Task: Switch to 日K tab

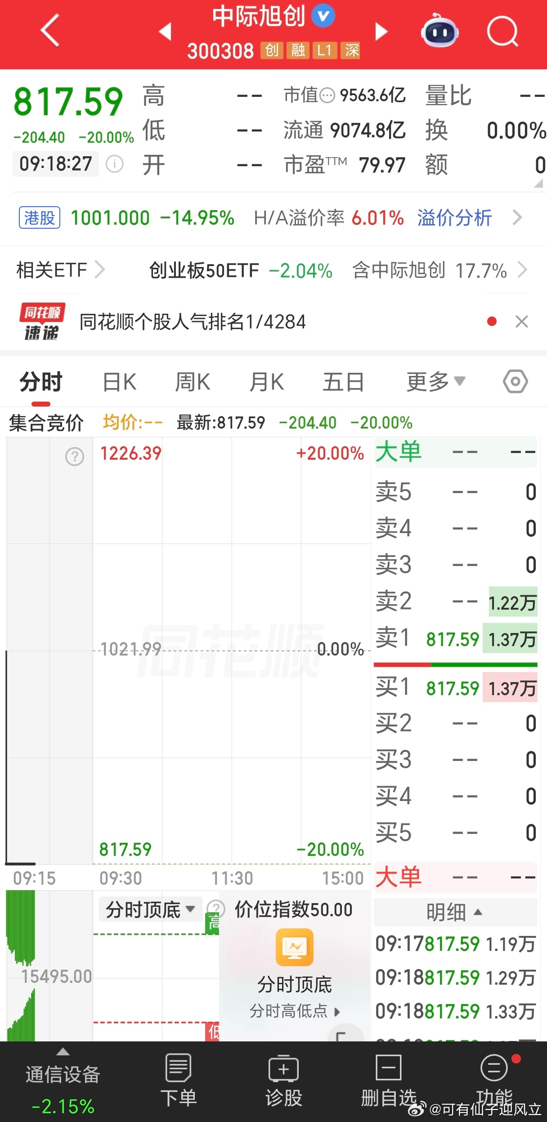Action: tap(120, 382)
